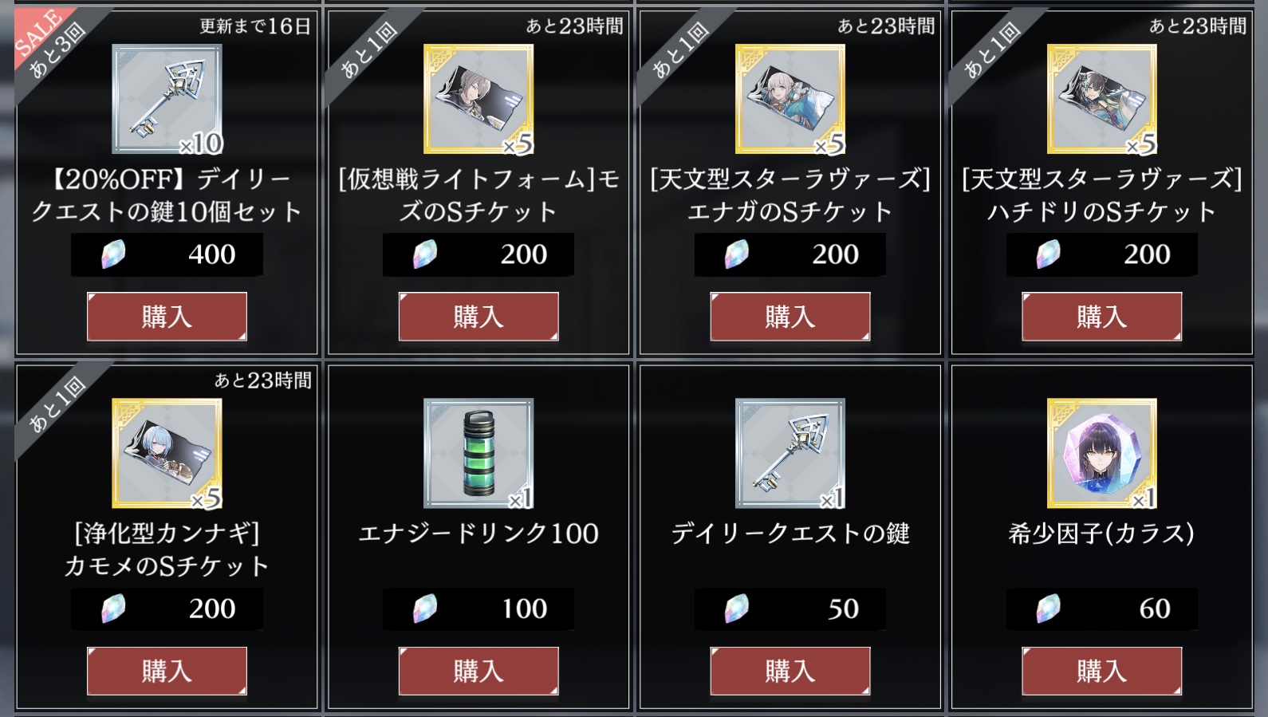Buy the 50-gem デイリークエストの鍵
Viewport: 1268px width, 717px height.
(x=790, y=671)
